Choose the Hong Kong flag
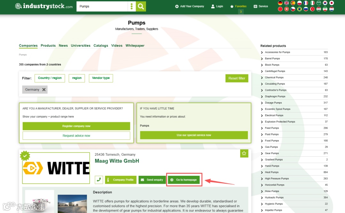 287,9
